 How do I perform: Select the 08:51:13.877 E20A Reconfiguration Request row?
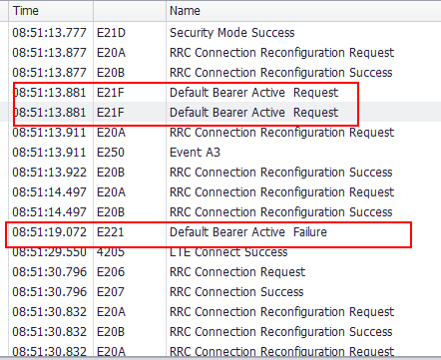point(220,53)
